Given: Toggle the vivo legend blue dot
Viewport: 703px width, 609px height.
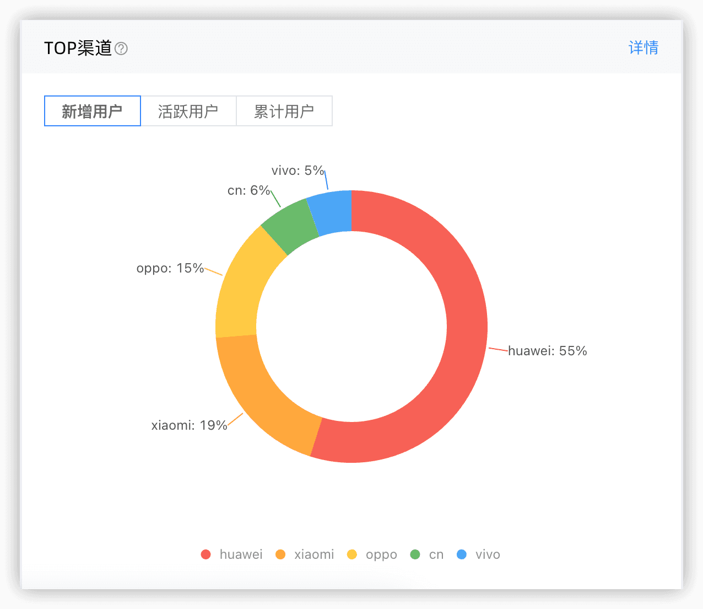Looking at the screenshot, I should (x=462, y=554).
